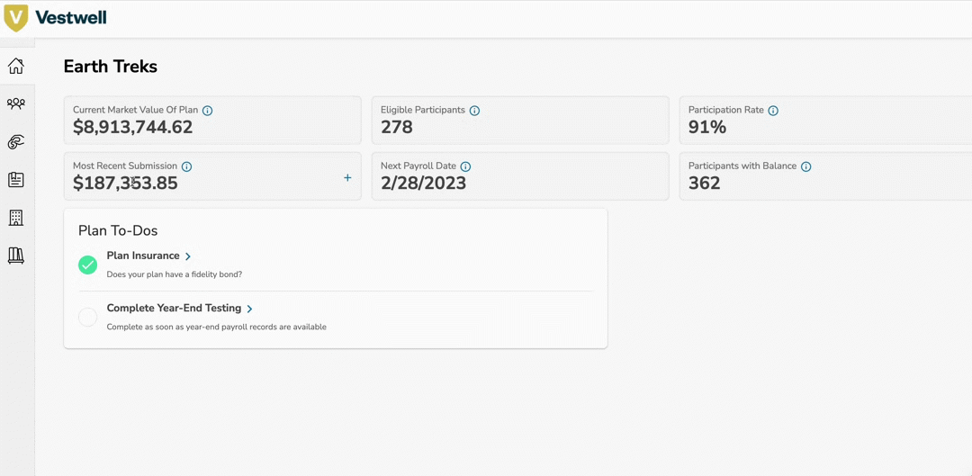Screen dimensions: 972x476
Task: Show info for Most Recent Submission
Action: pyautogui.click(x=187, y=166)
